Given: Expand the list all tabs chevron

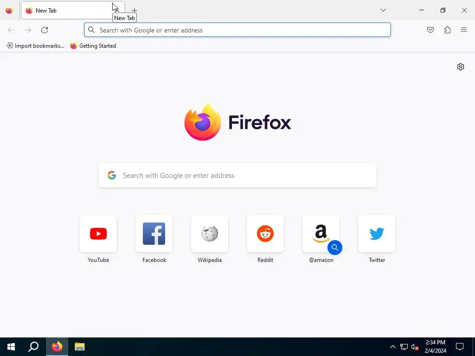Looking at the screenshot, I should point(383,10).
